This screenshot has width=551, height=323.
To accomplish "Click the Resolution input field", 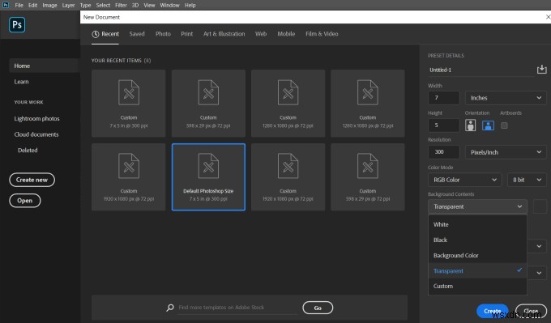I will (444, 152).
